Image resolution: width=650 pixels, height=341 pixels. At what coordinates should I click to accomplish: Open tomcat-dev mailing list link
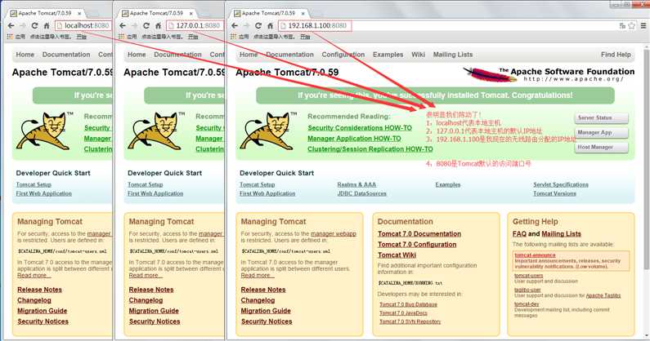[x=527, y=304]
